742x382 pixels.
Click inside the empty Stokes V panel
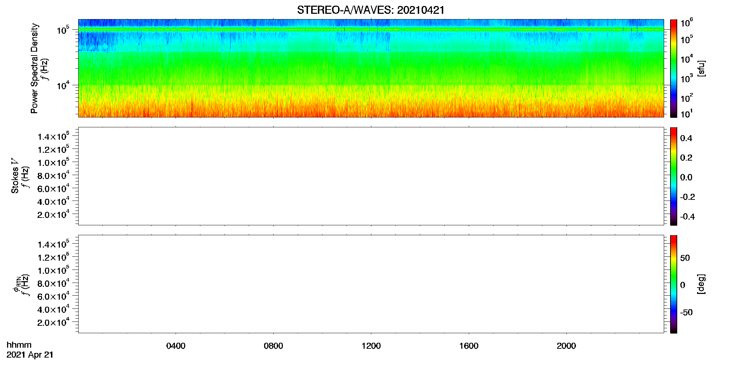point(371,176)
